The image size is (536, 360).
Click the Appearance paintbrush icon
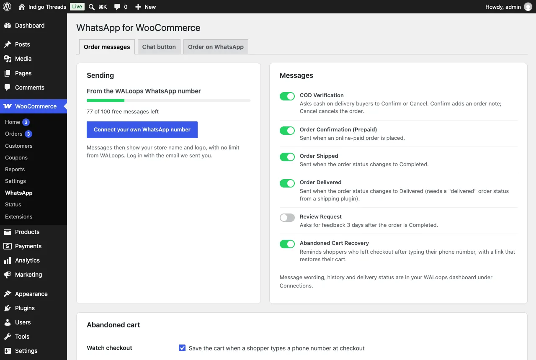click(x=8, y=294)
